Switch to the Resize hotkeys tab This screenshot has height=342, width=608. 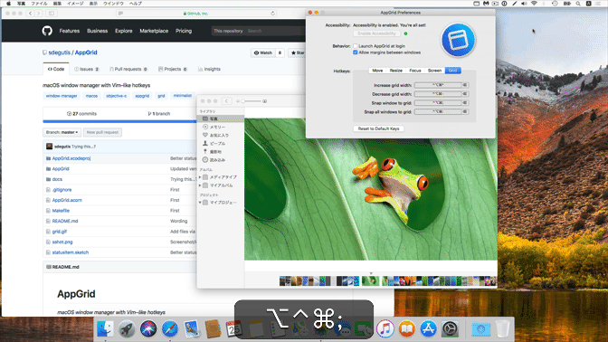tap(396, 71)
